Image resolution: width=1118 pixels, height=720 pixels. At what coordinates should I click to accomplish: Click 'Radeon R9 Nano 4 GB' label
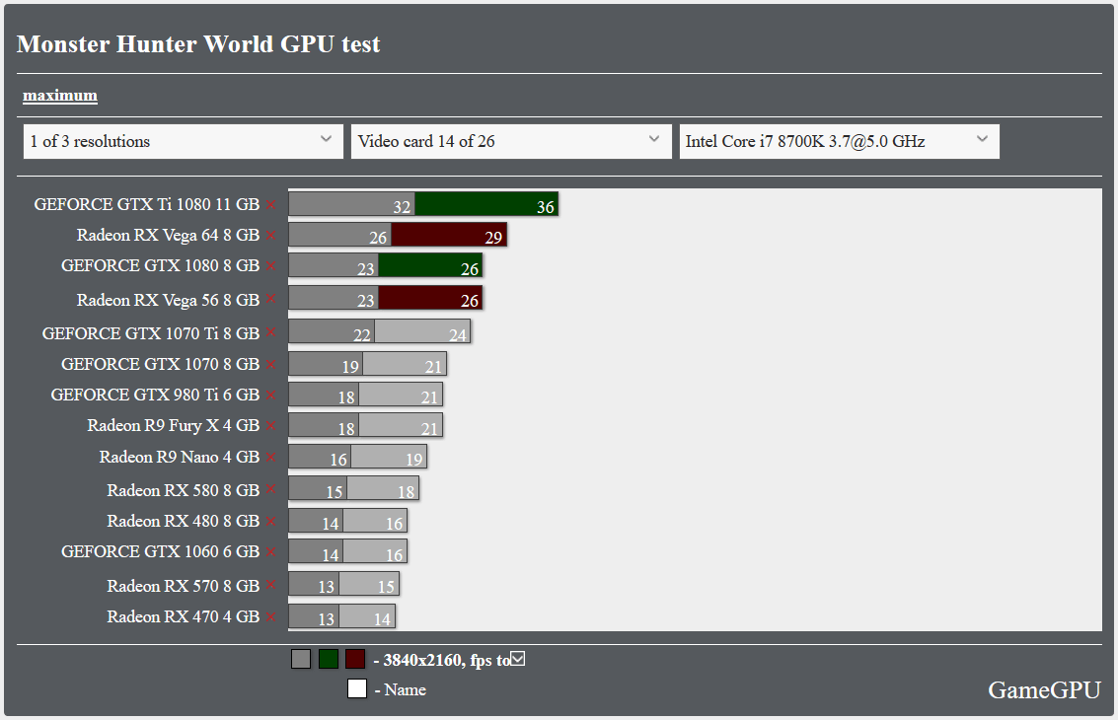click(x=179, y=457)
